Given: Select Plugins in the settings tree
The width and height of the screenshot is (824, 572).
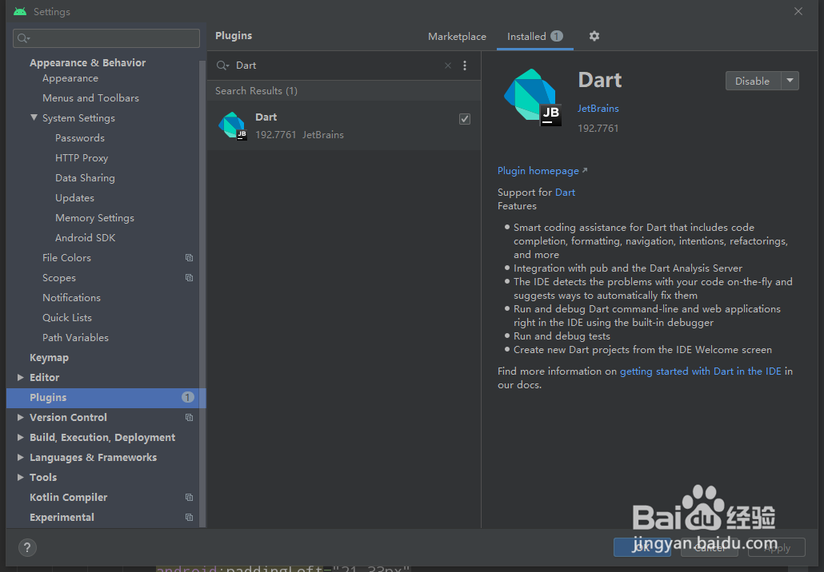Looking at the screenshot, I should [x=106, y=397].
